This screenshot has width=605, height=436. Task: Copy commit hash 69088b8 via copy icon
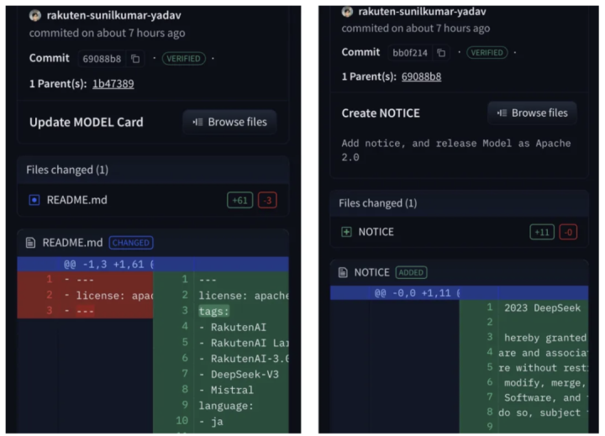[135, 59]
